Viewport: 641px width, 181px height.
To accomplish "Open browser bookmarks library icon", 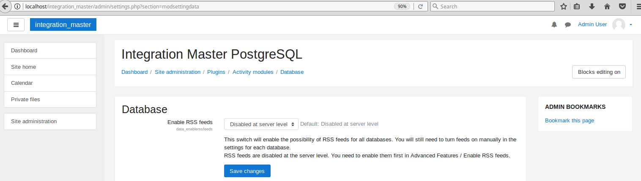I will pos(577,6).
